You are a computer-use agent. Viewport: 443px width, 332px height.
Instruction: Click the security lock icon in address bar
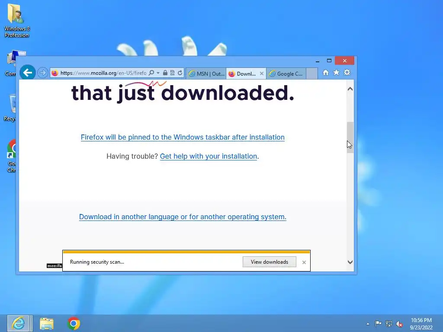pyautogui.click(x=165, y=73)
